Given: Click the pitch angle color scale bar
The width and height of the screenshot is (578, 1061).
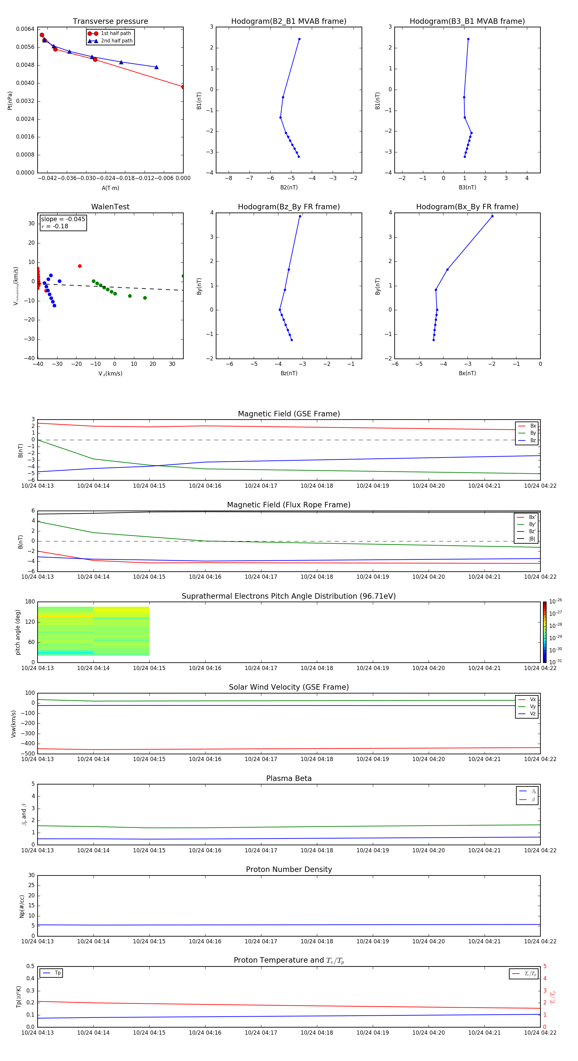Looking at the screenshot, I should [x=545, y=632].
